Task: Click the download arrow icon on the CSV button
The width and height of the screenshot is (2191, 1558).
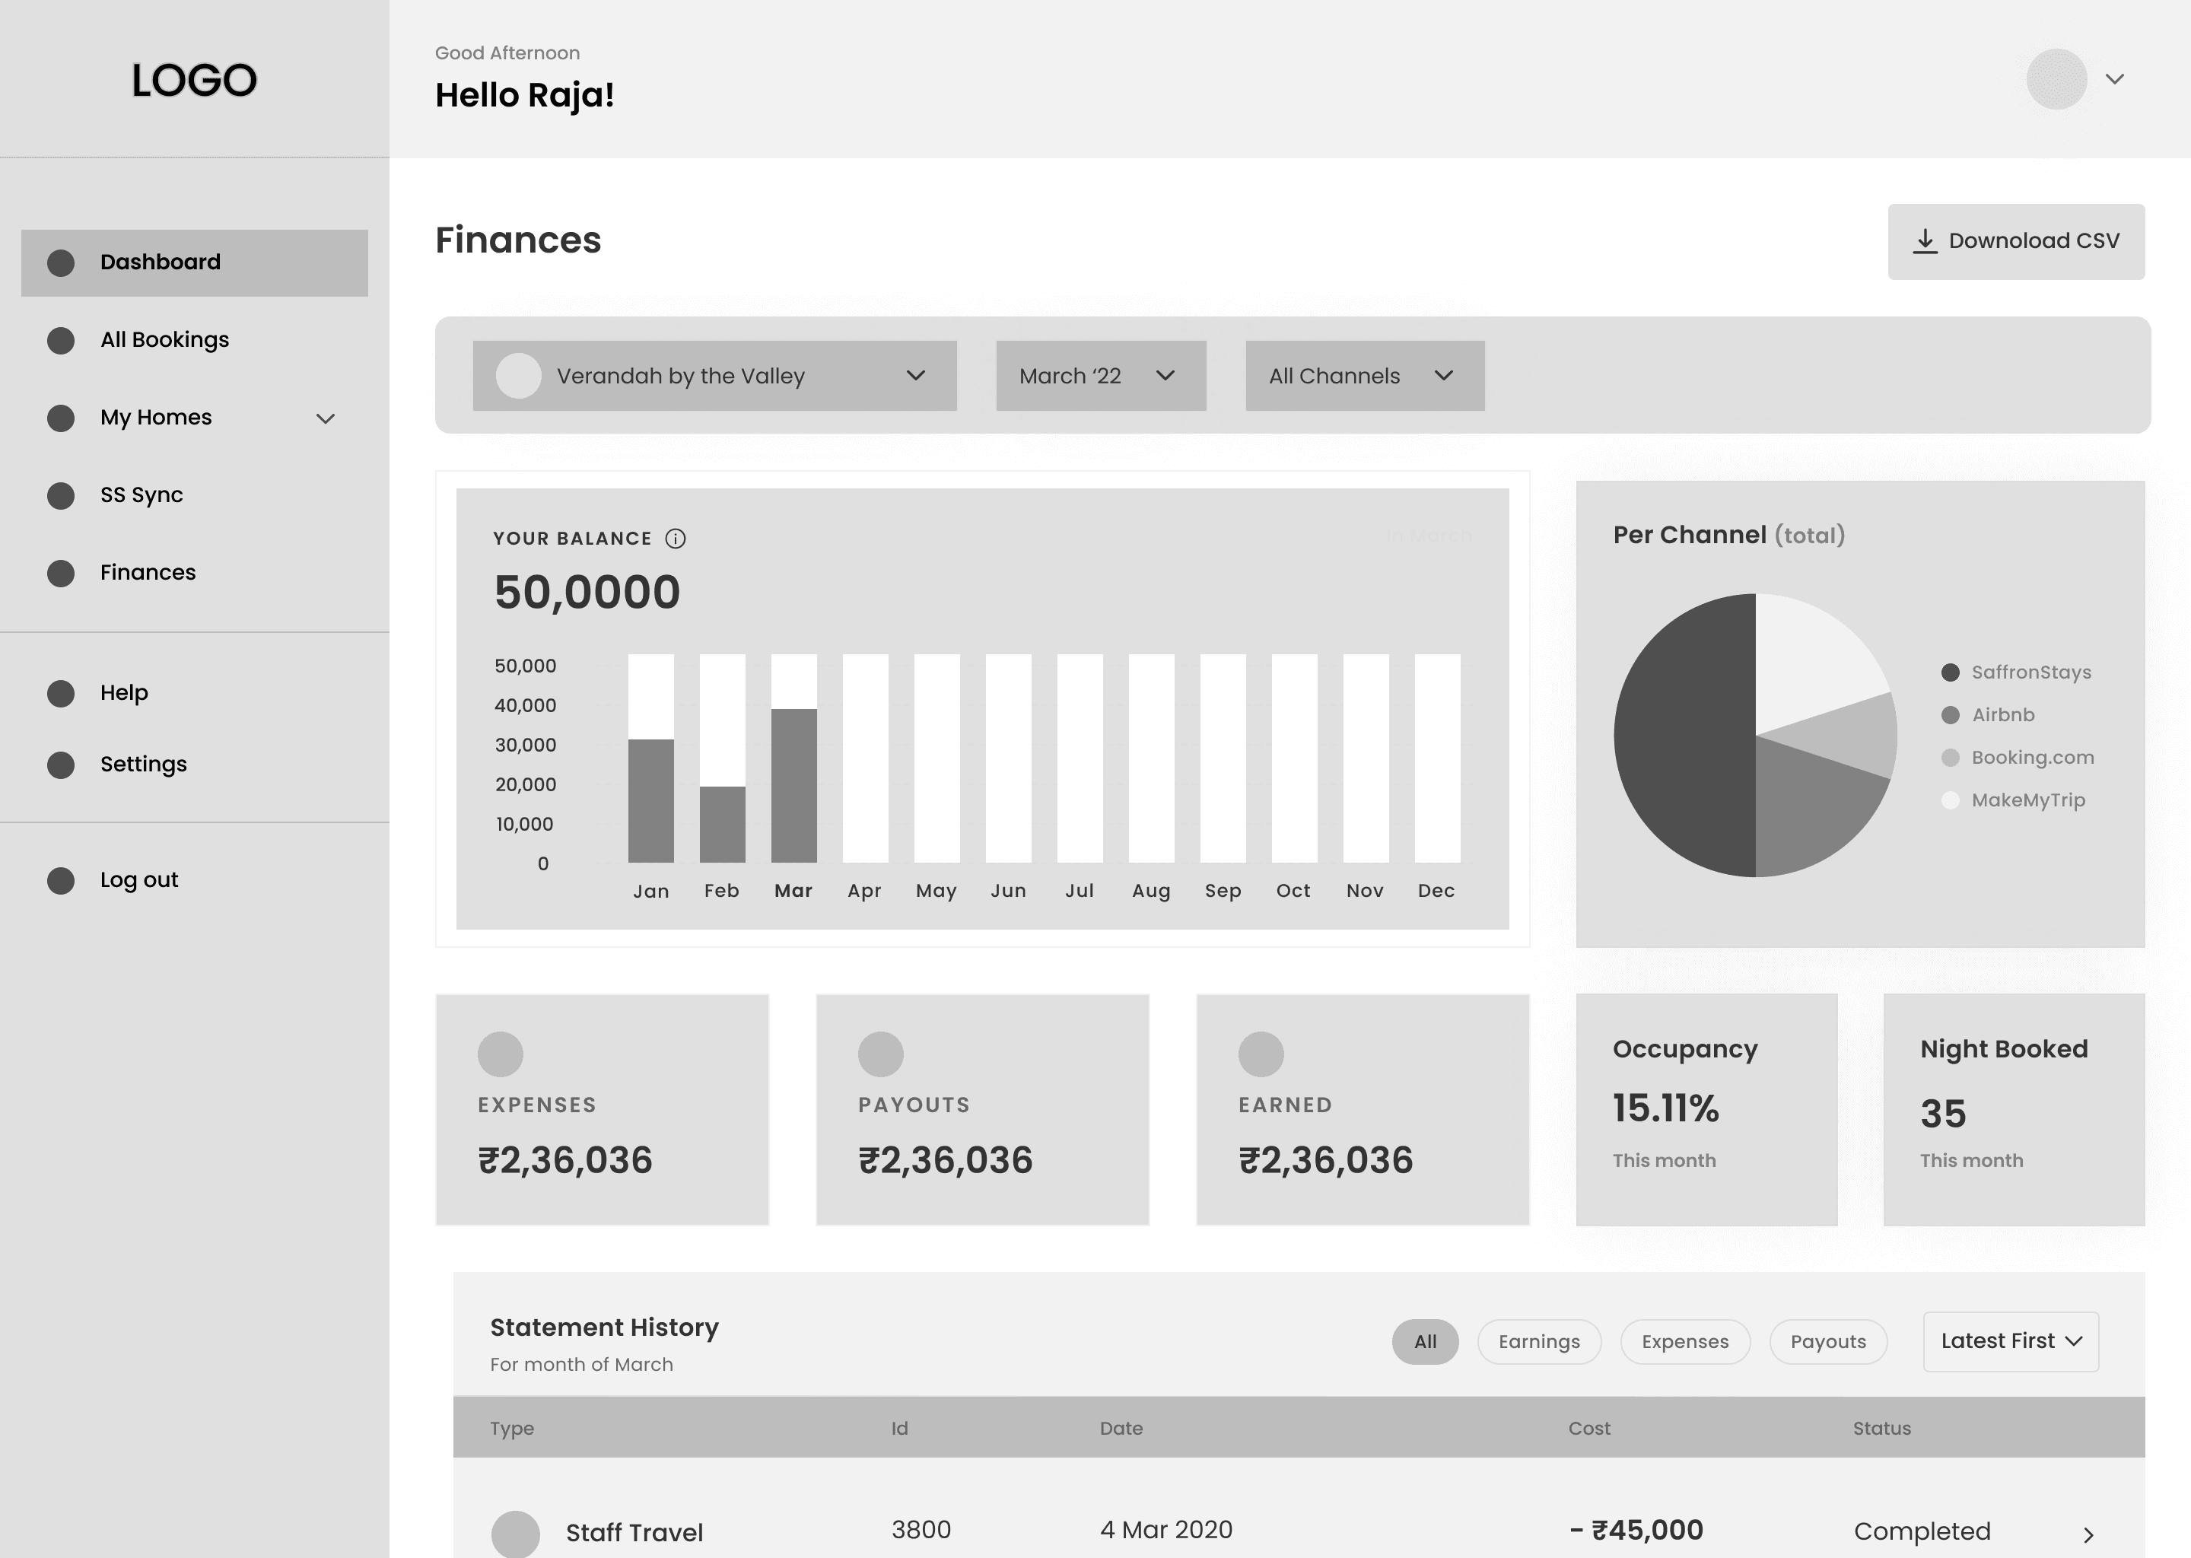Action: click(1924, 241)
